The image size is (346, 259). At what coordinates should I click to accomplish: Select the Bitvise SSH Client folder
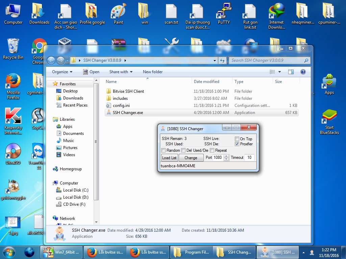[202, 91]
